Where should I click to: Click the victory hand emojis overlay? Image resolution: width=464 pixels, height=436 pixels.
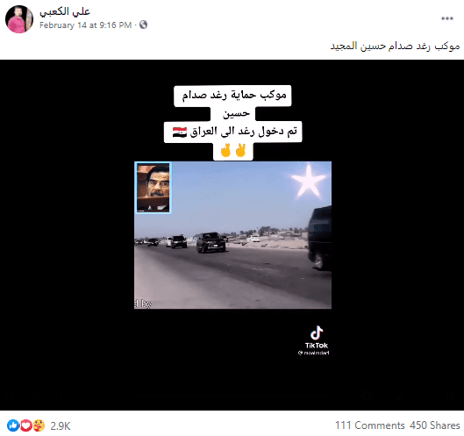click(233, 150)
